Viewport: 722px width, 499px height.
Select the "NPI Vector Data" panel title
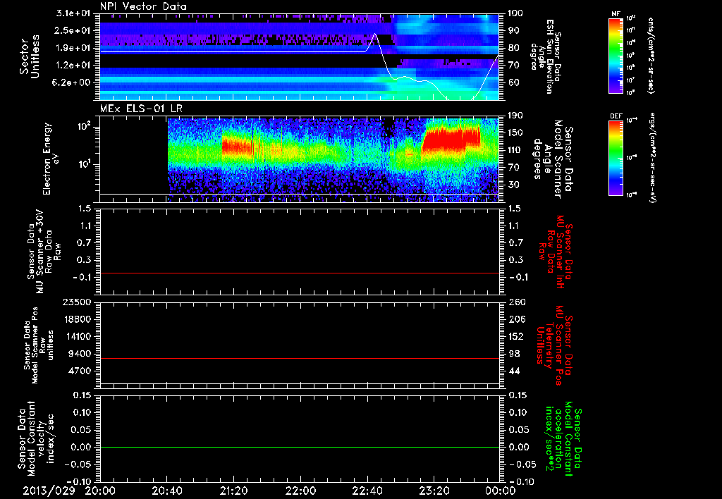[143, 6]
